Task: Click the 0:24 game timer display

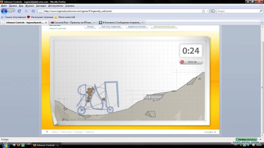Action: 191,51
